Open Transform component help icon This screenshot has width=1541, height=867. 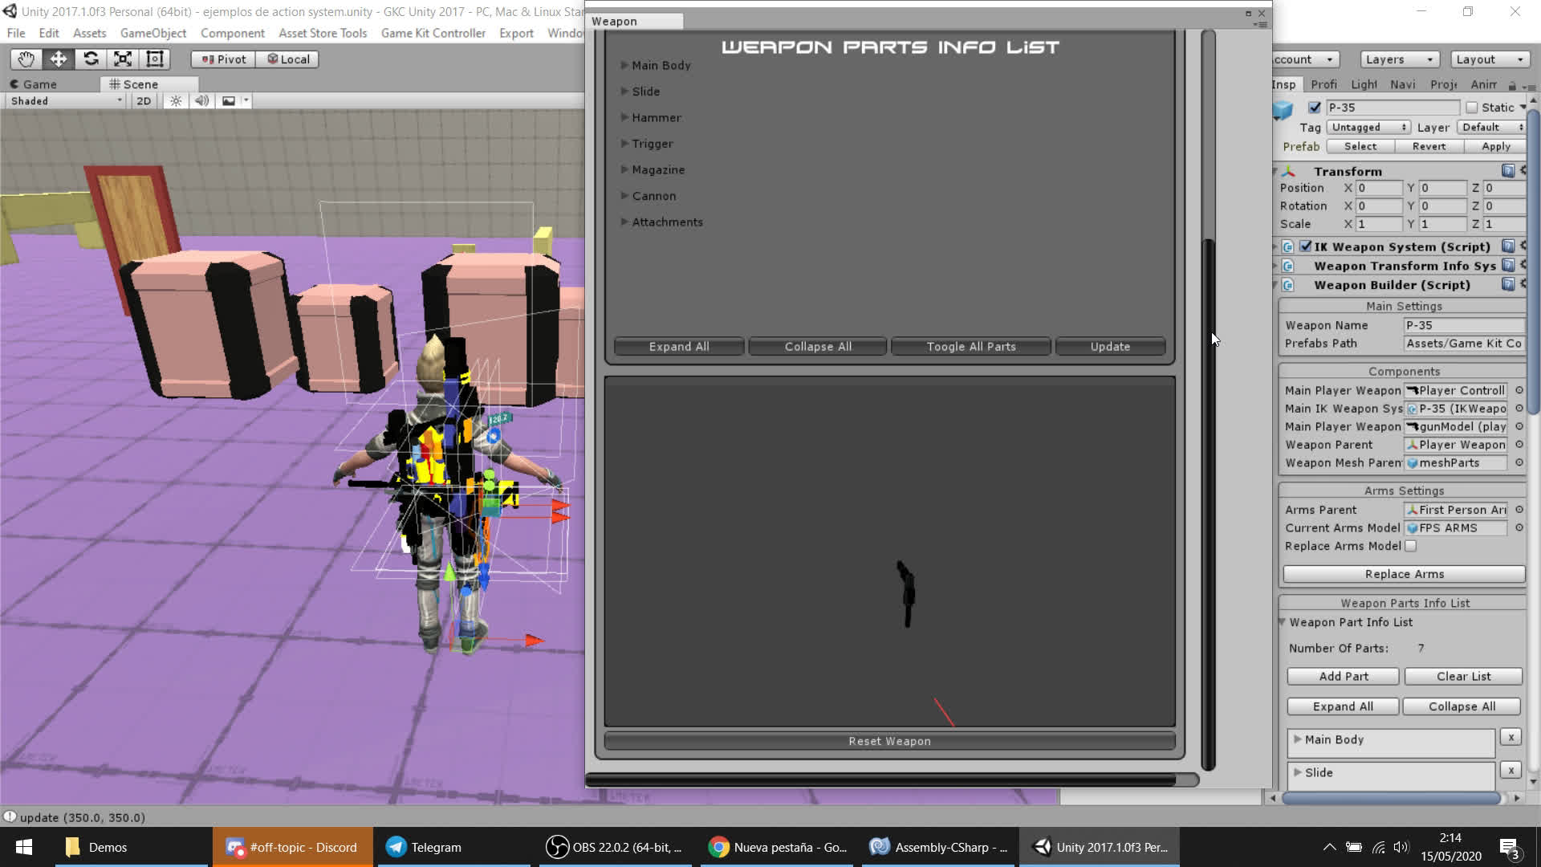pyautogui.click(x=1507, y=171)
